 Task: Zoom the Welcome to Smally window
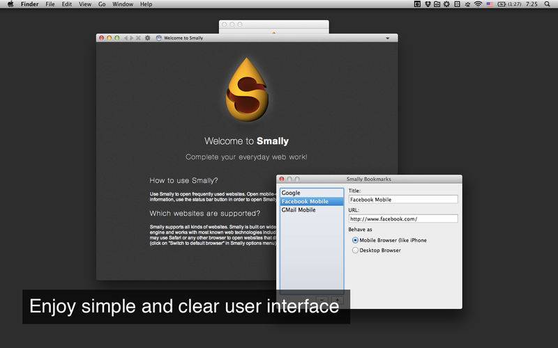(117, 38)
